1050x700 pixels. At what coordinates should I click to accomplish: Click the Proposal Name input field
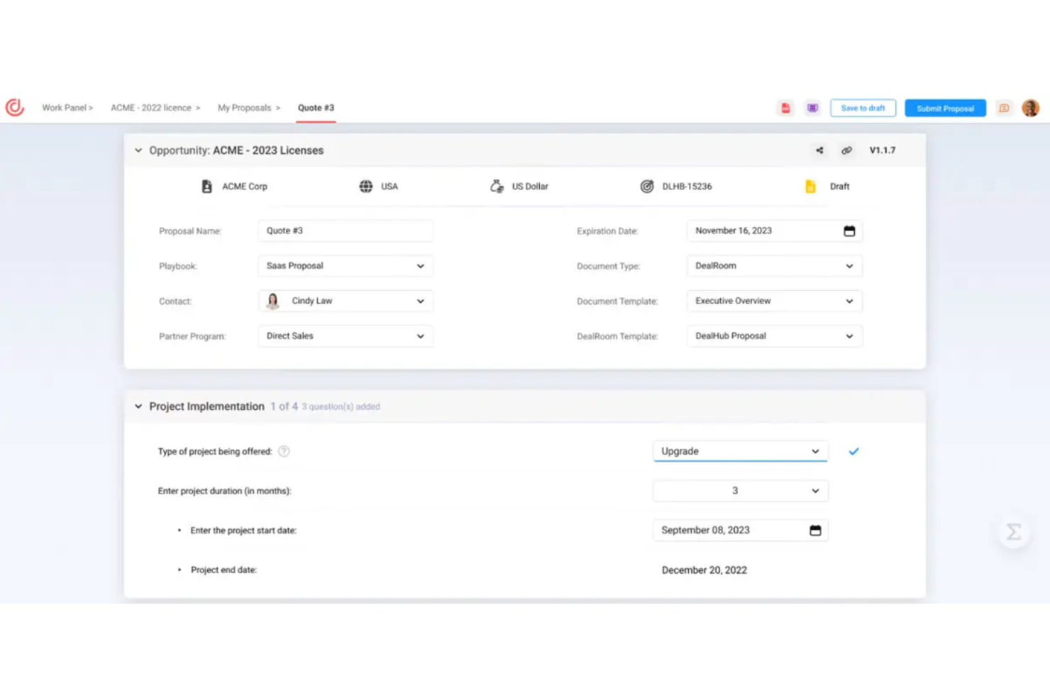coord(346,231)
